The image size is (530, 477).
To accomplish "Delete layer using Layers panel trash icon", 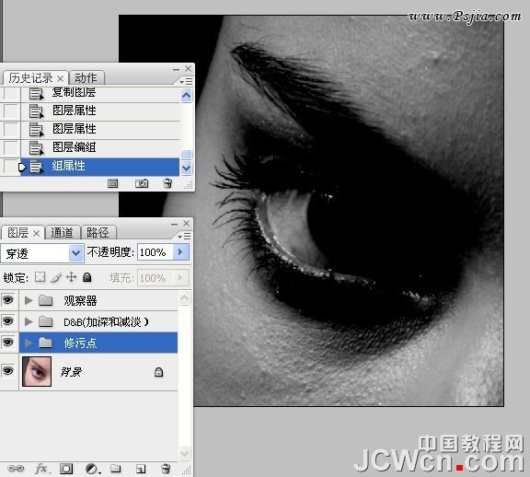I will [x=166, y=469].
